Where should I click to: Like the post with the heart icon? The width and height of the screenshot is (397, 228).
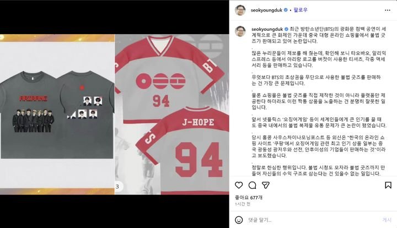tap(239, 185)
